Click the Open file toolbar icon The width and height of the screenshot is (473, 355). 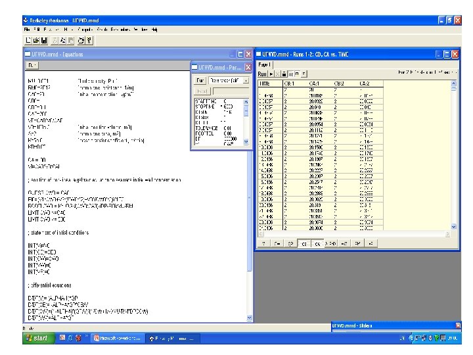(36, 40)
